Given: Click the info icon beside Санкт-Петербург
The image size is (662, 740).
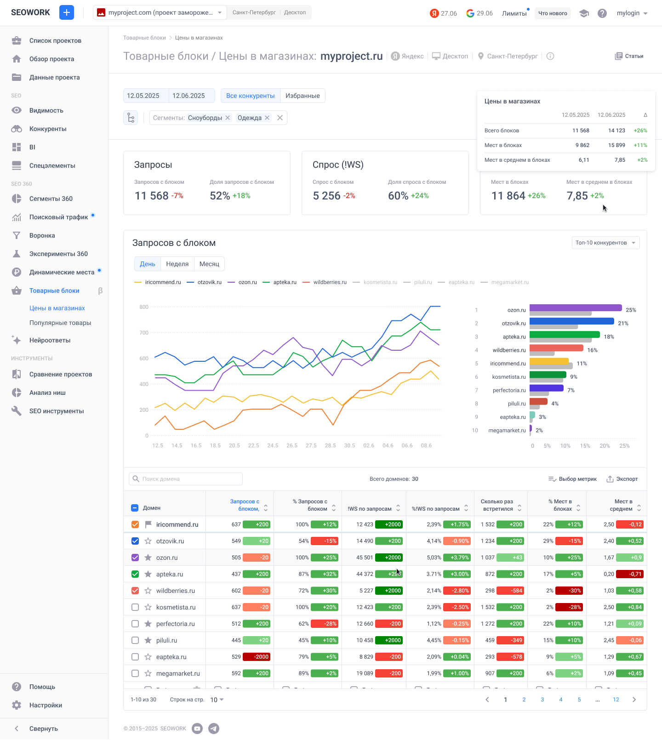Looking at the screenshot, I should coord(550,56).
